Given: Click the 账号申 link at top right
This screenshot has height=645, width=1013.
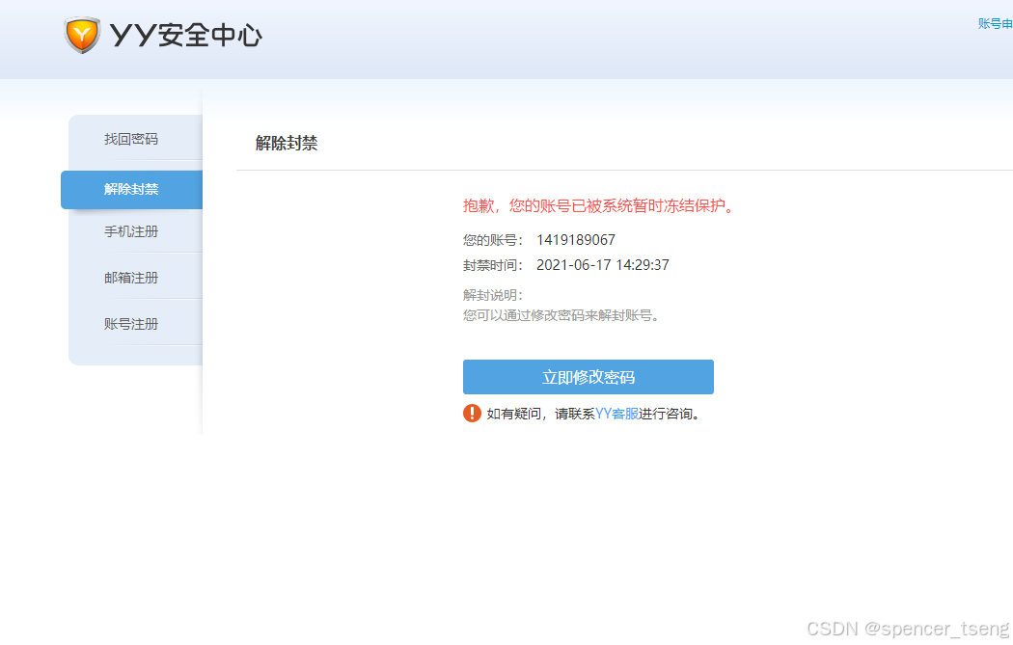Looking at the screenshot, I should pyautogui.click(x=995, y=24).
